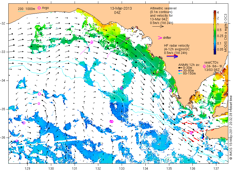This screenshot has height=172, width=234.
Task: Click the '13/03 08Z' sealCTD time text
Action: pos(212,70)
